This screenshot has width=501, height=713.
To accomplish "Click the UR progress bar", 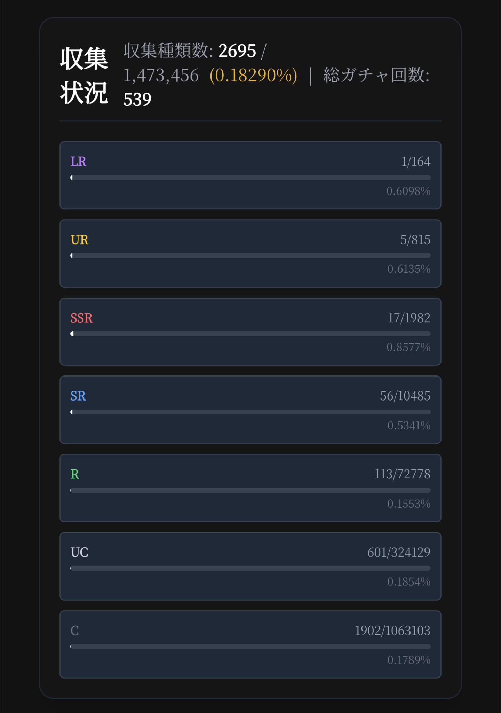I will 250,256.
